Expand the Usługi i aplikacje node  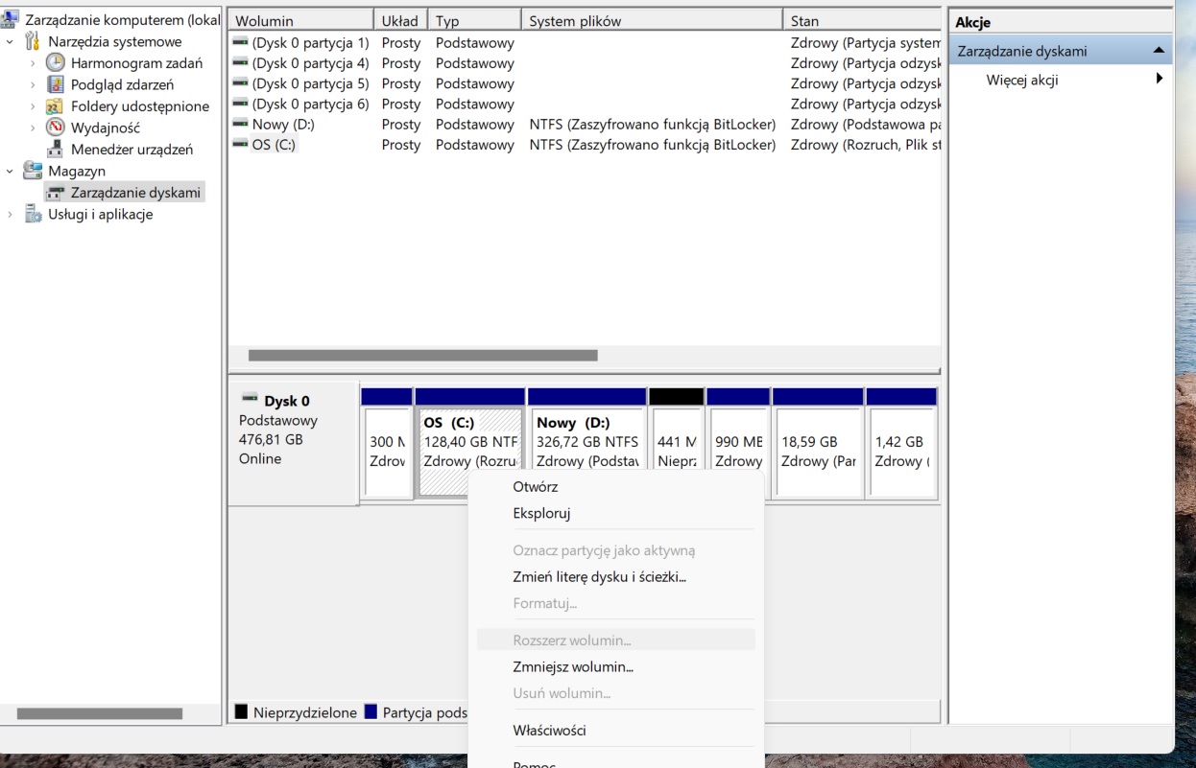coord(10,214)
